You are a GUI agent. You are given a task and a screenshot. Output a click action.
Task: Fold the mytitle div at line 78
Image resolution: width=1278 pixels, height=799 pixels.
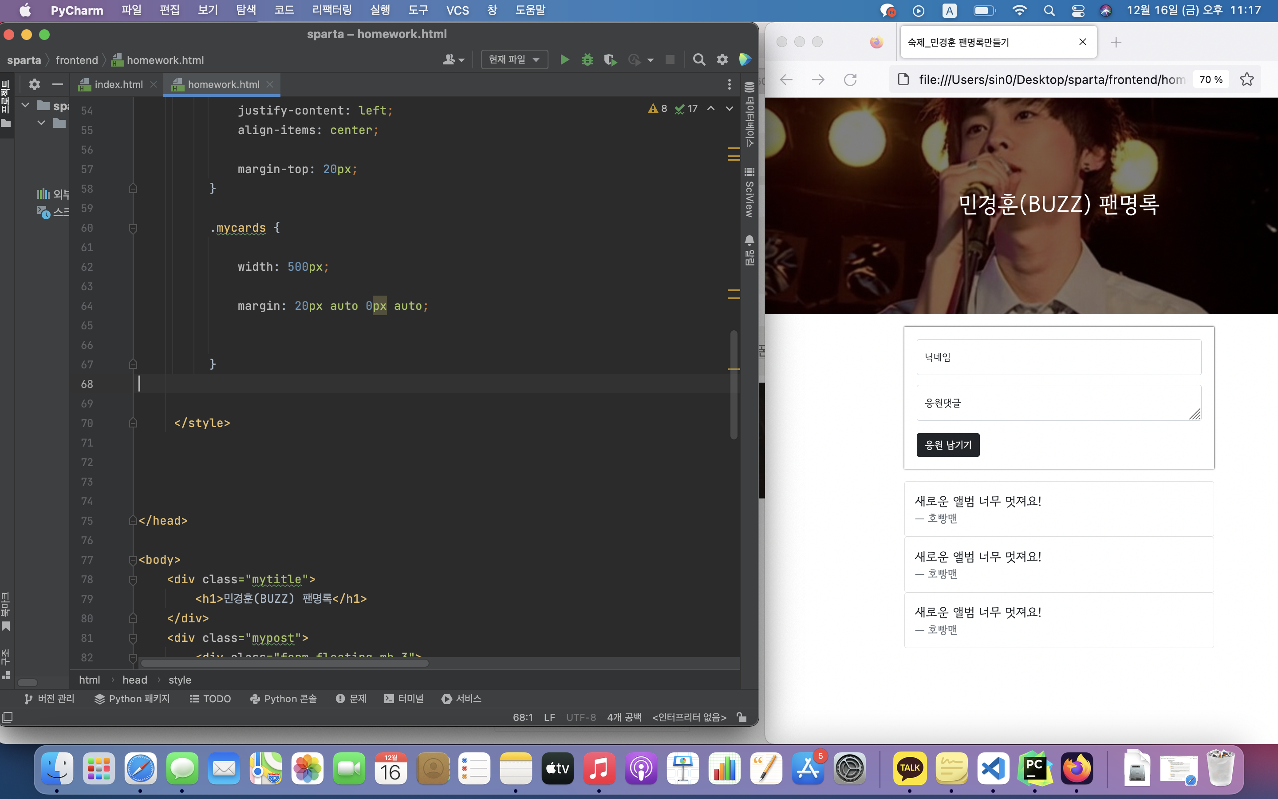click(x=133, y=580)
